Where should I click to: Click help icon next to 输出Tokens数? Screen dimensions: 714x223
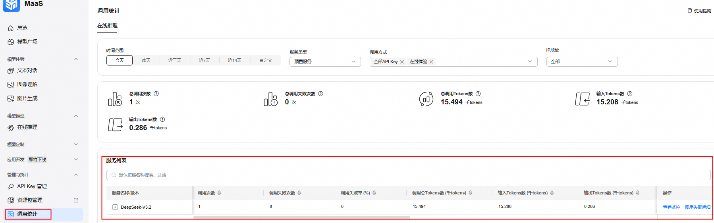[x=162, y=119]
